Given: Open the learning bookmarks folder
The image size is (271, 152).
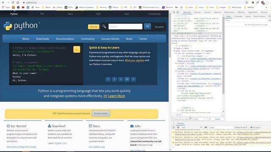Looking at the screenshot, I should pyautogui.click(x=101, y=7).
